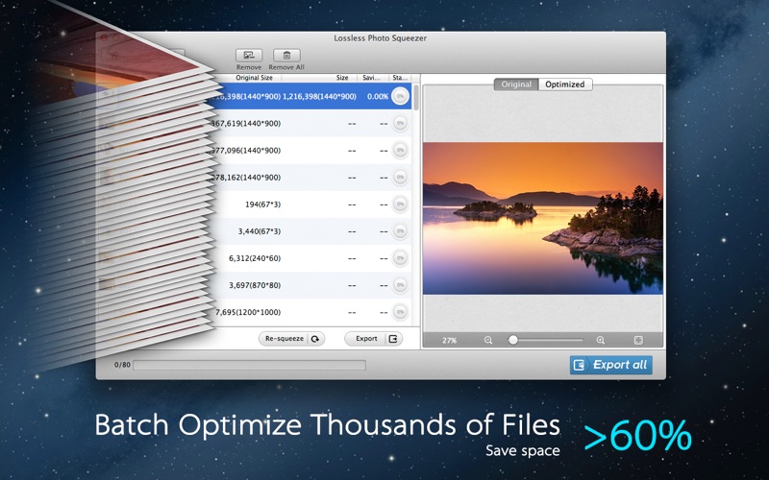This screenshot has width=769, height=480.
Task: Zoom out using the minus magnifier icon
Action: click(488, 340)
